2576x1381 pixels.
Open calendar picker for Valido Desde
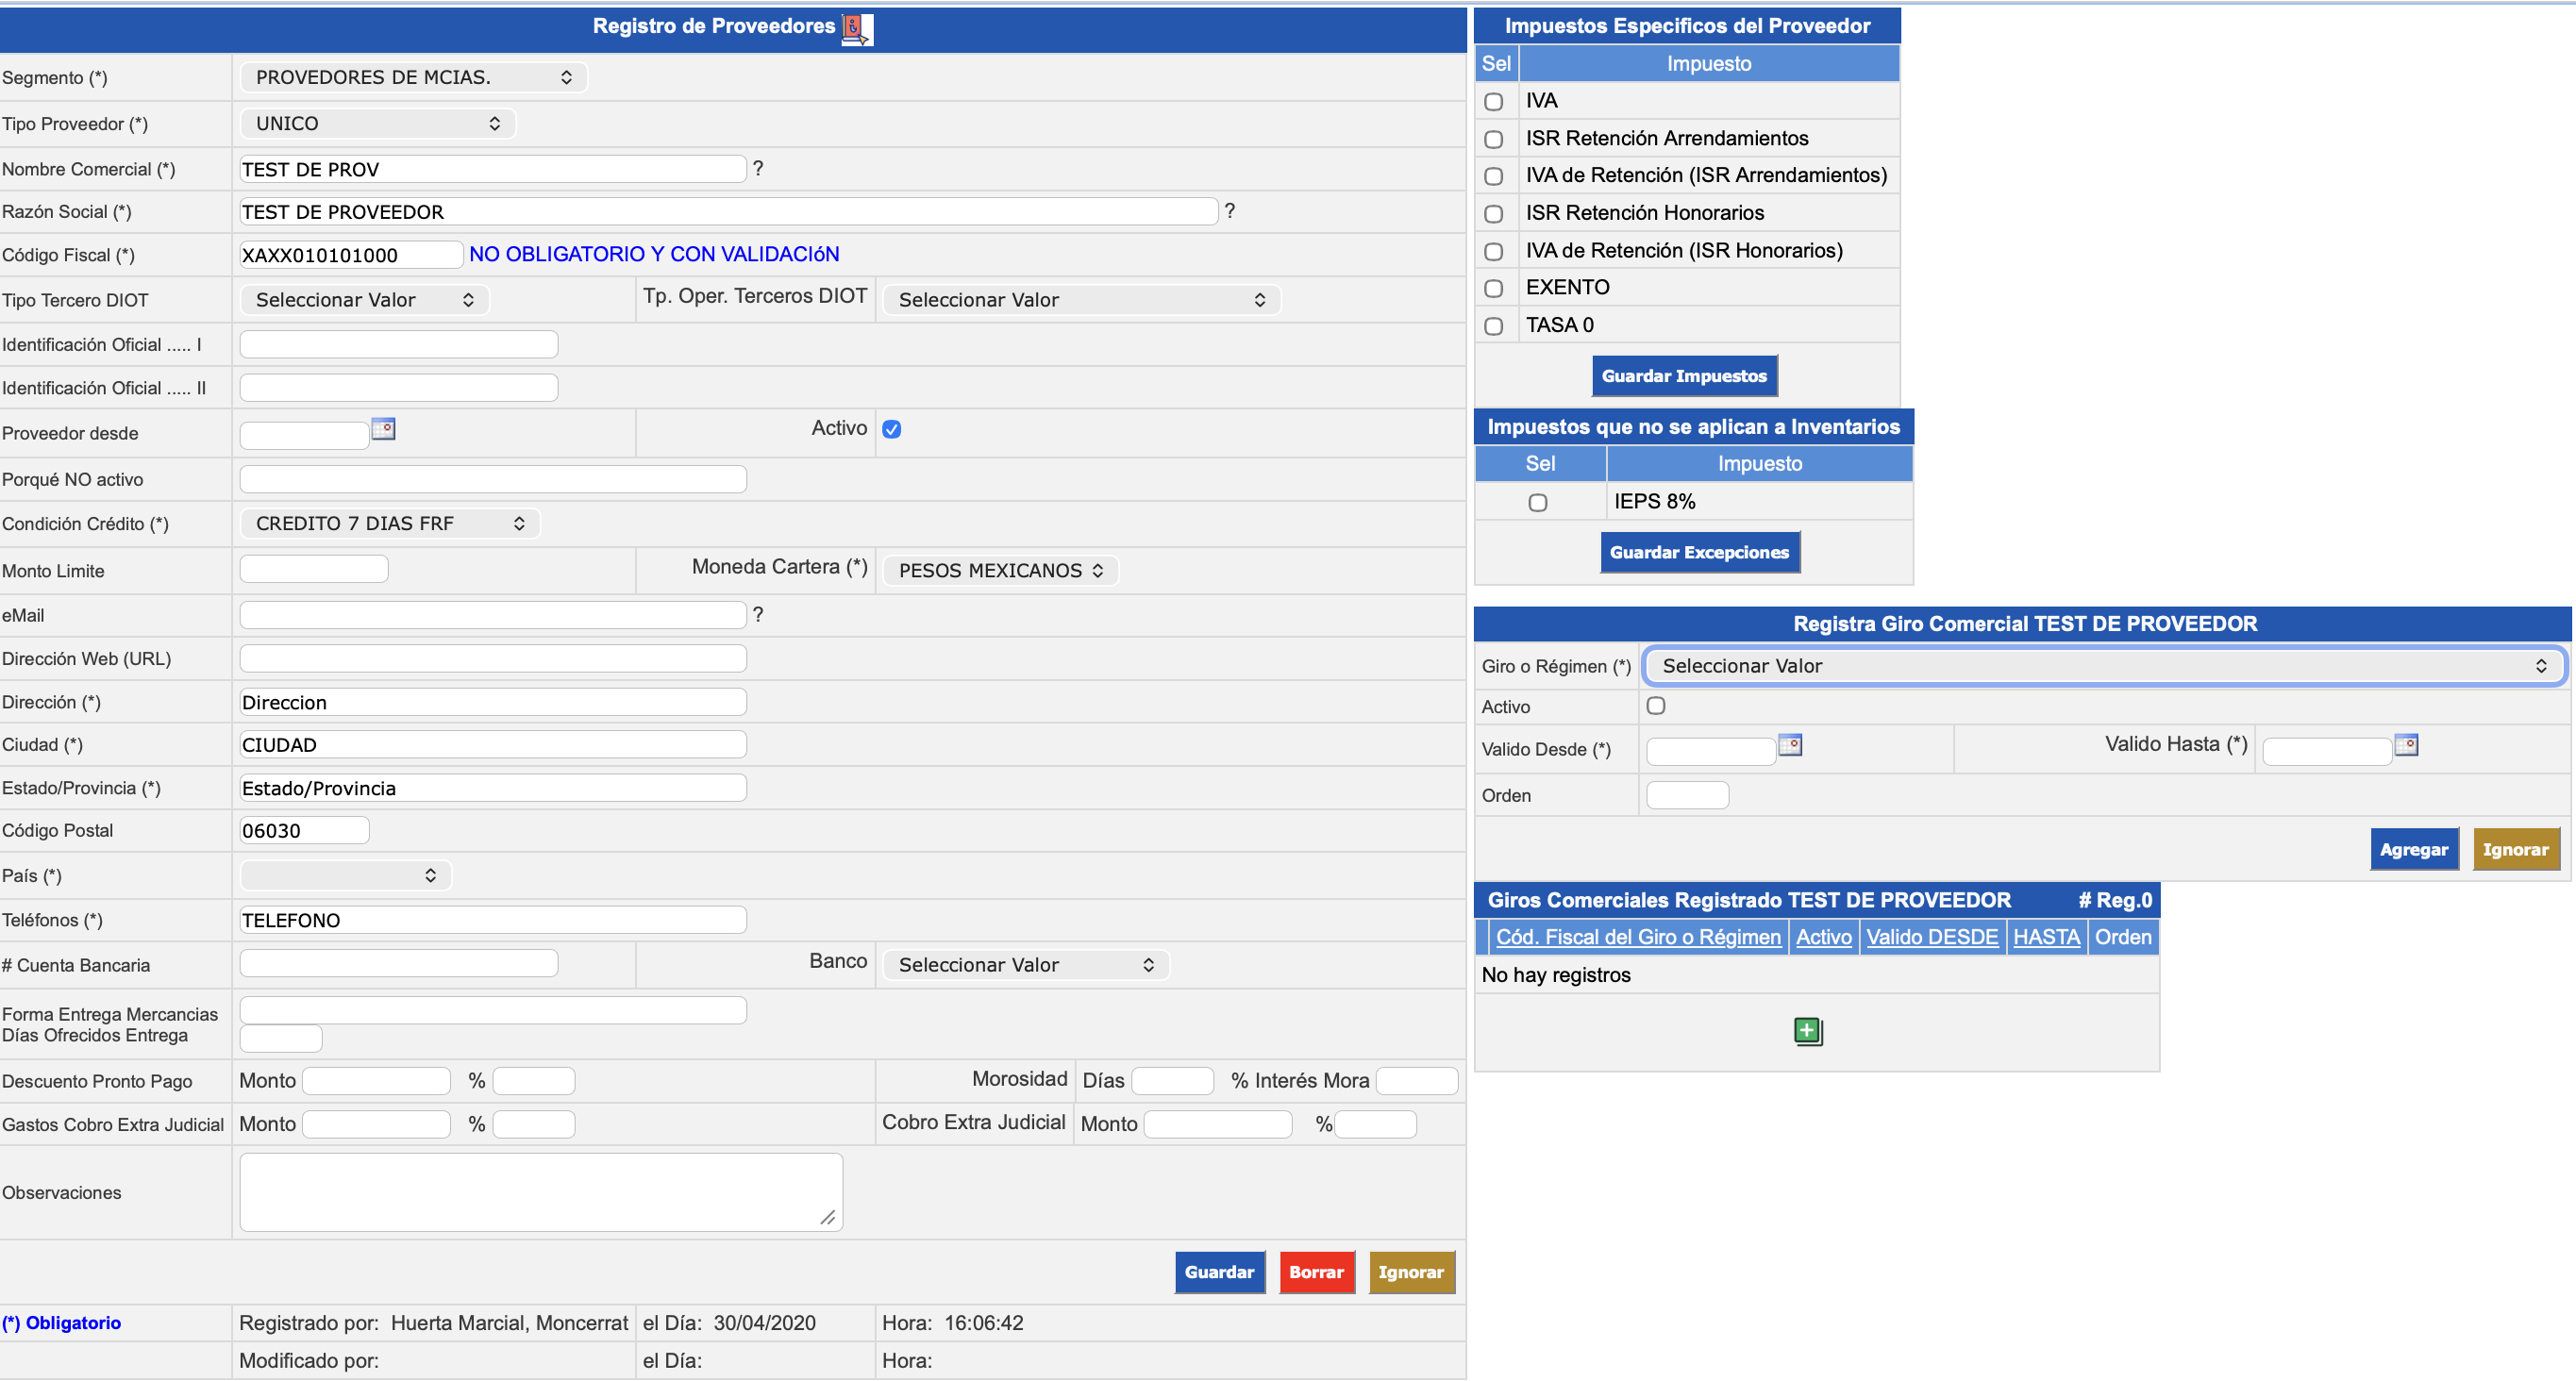pos(1789,745)
